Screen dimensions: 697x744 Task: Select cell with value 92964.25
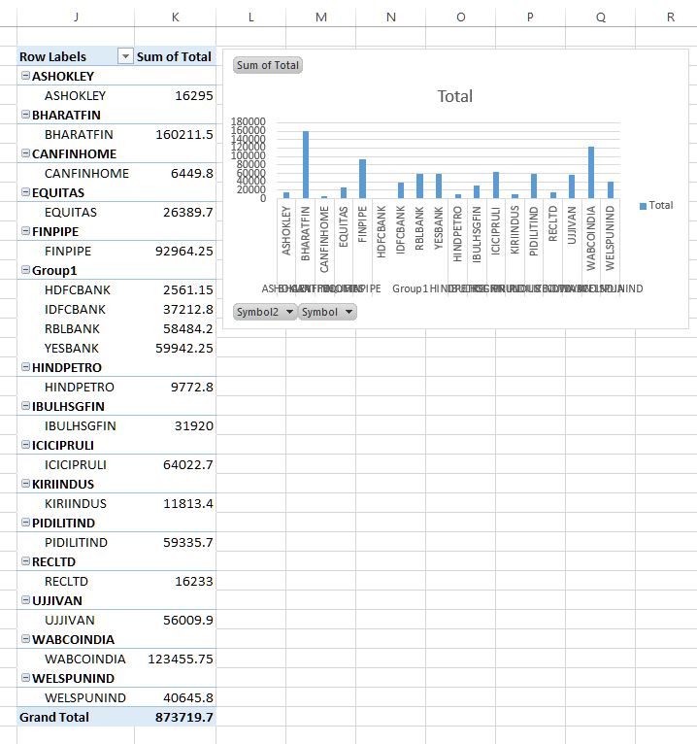(x=175, y=251)
